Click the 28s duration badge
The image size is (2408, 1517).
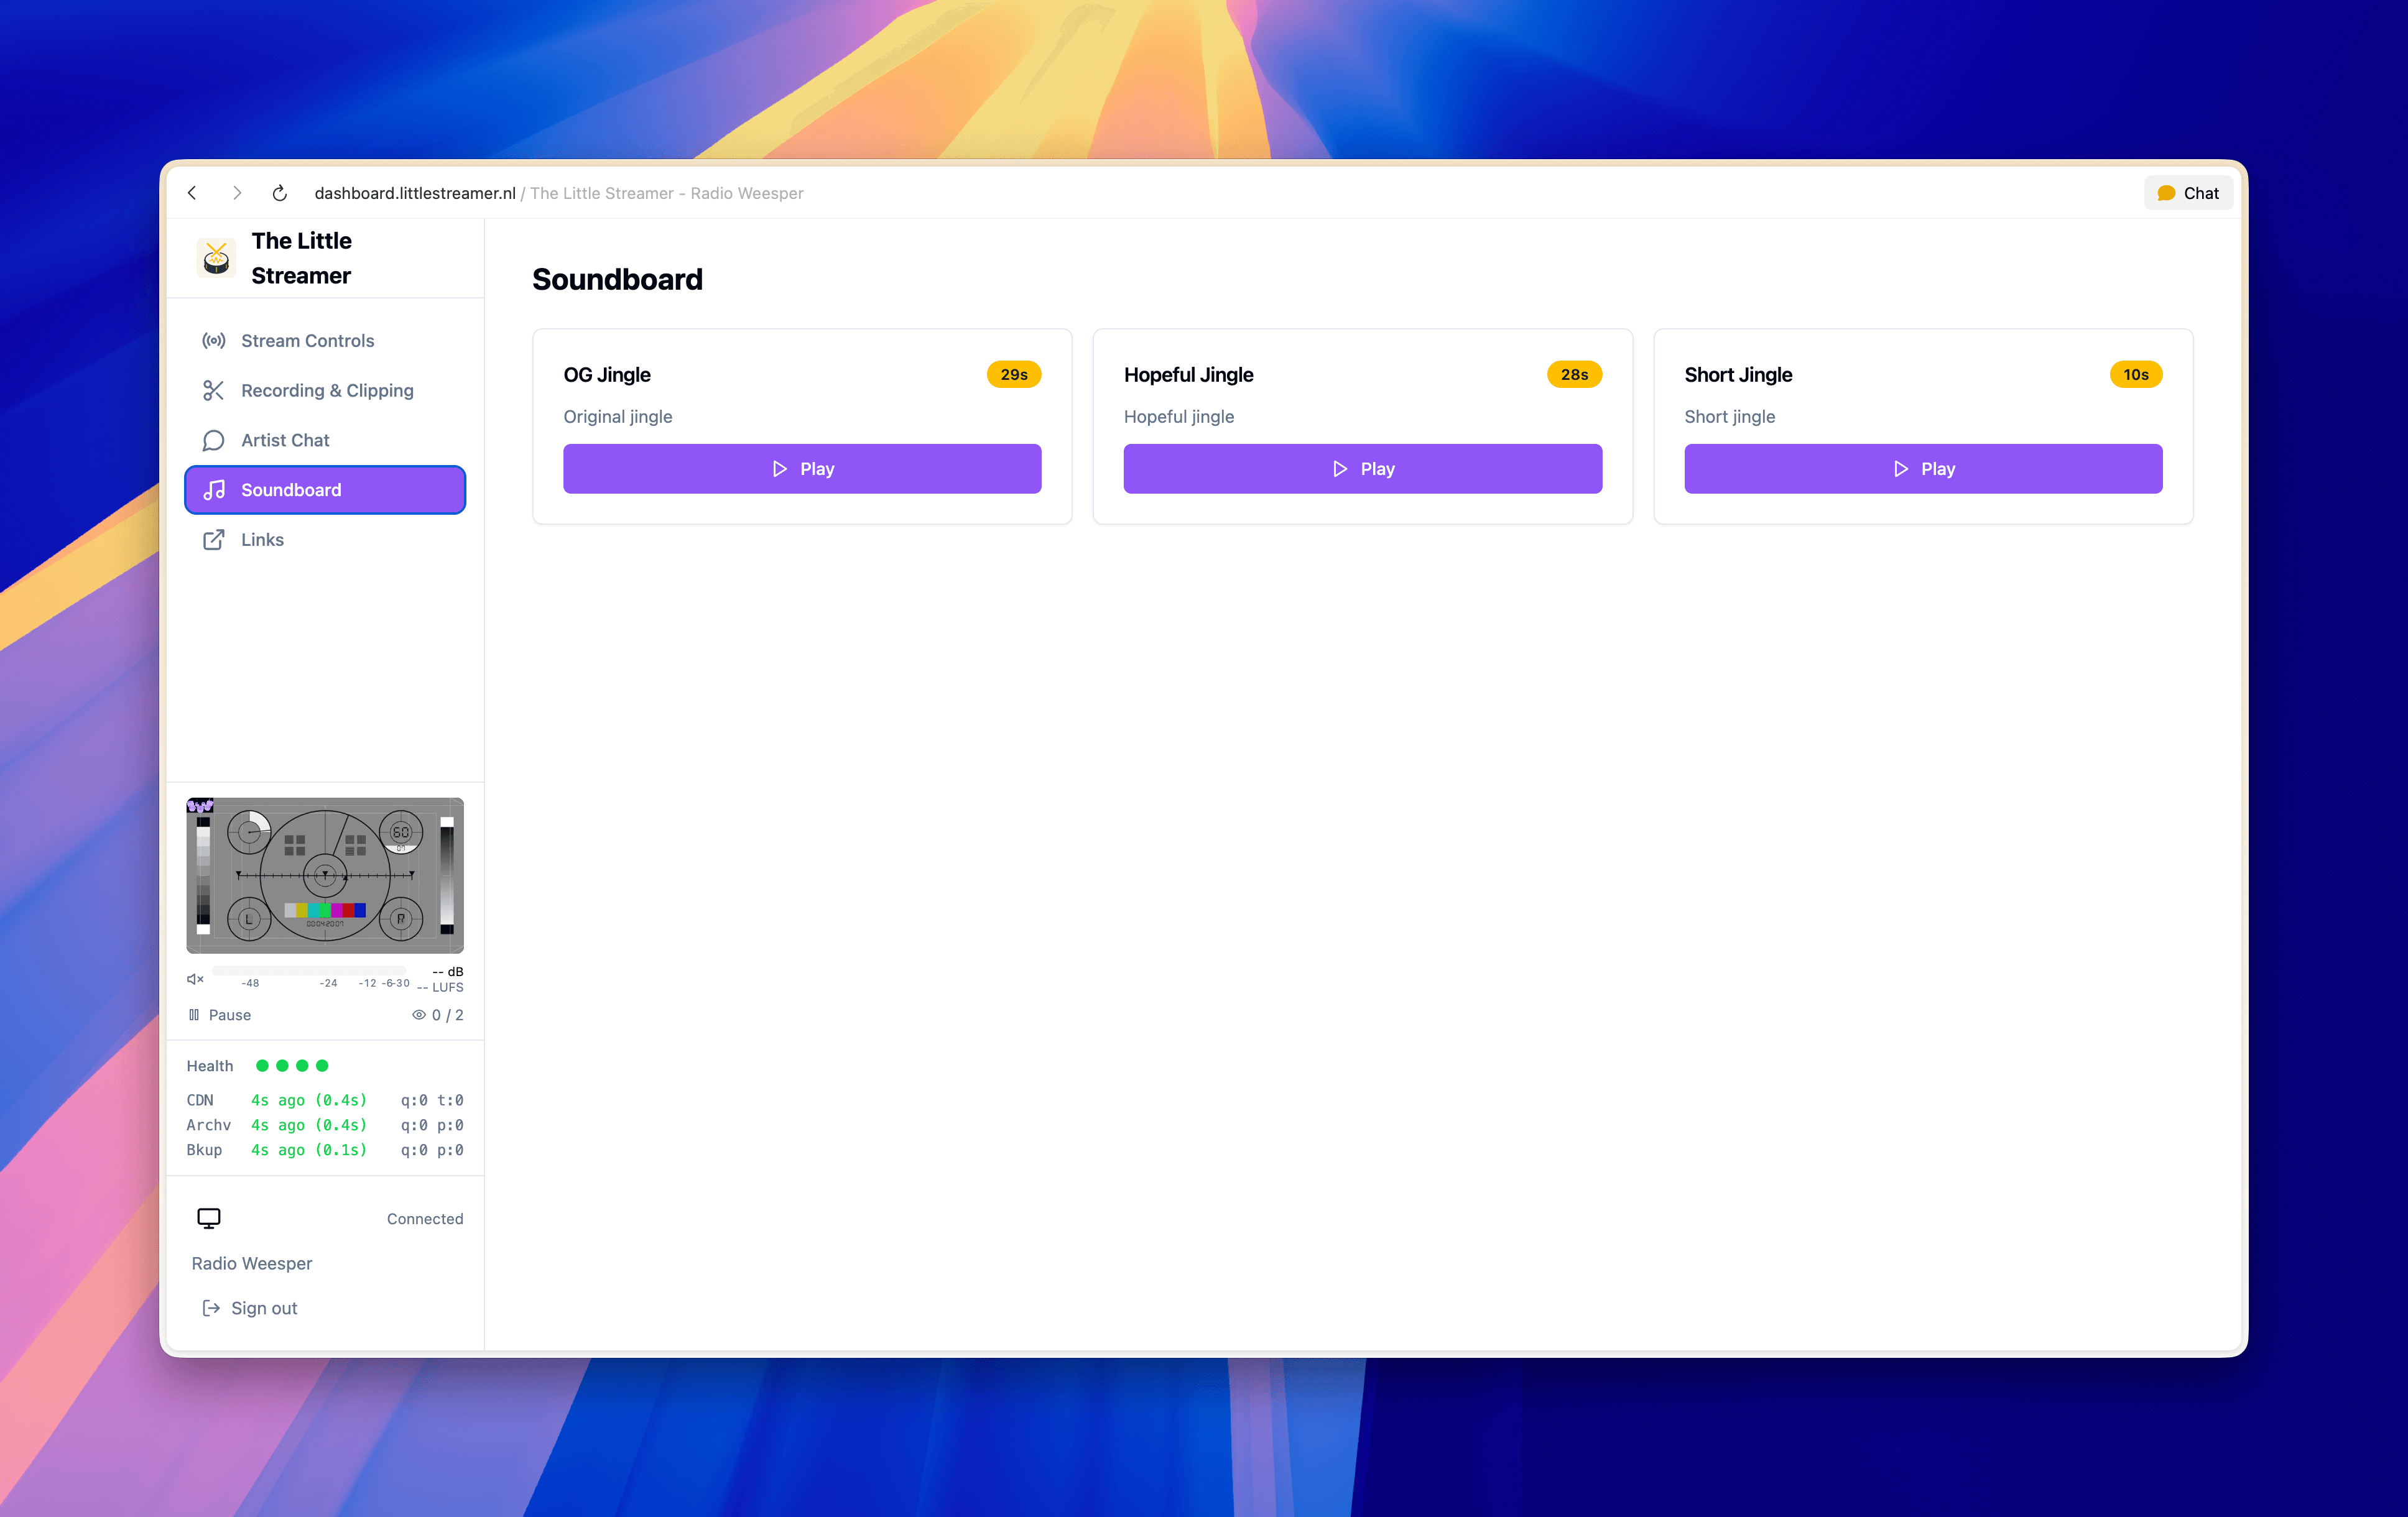[1574, 375]
